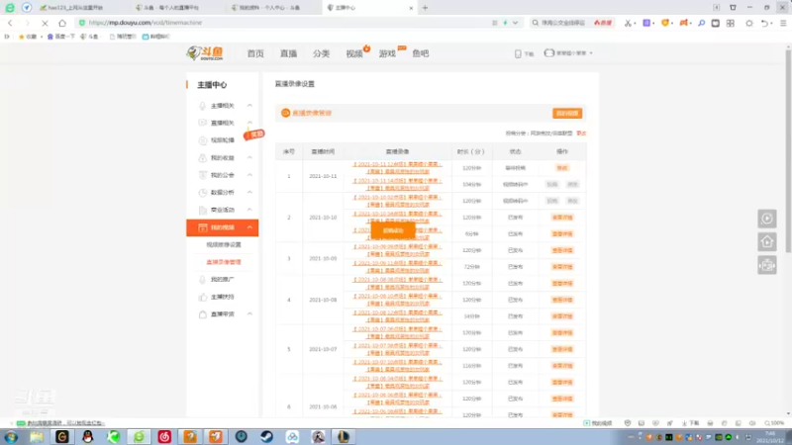
Task: Click action button in first 120分钟 row
Action: 562,167
